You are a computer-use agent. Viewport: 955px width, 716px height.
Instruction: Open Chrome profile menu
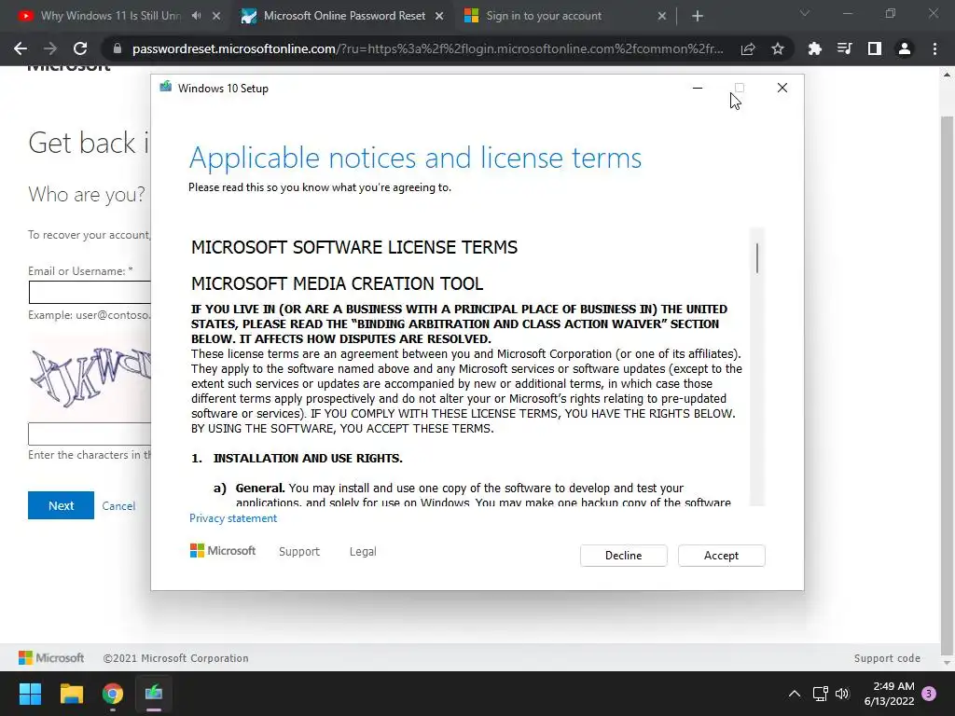point(905,48)
